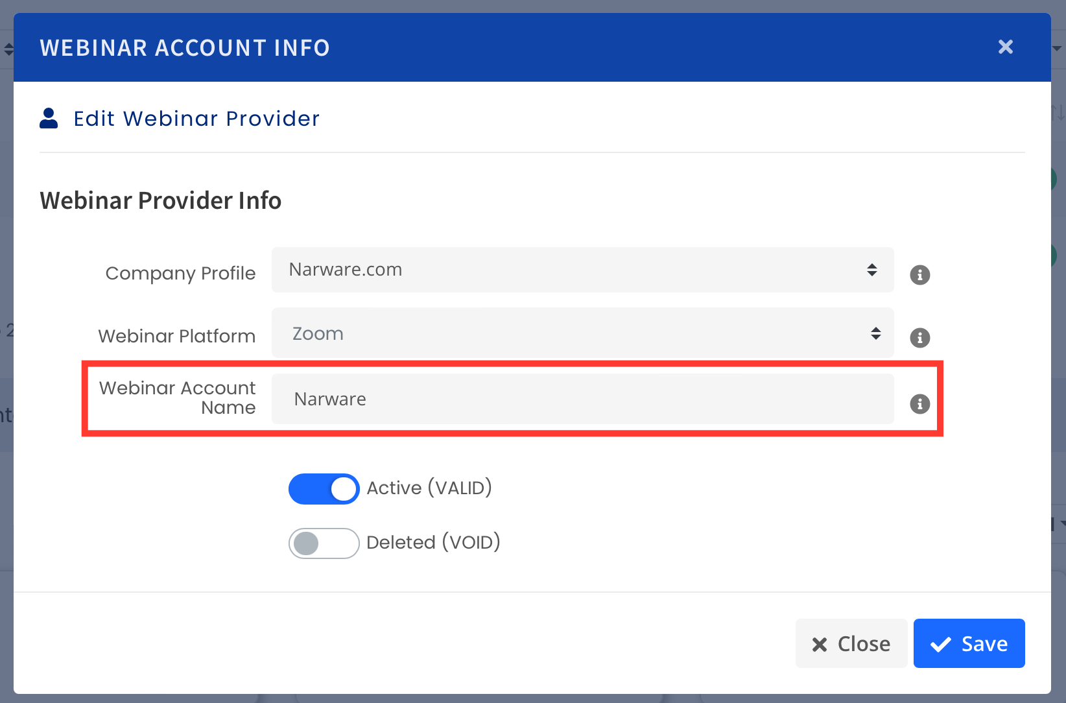Close dialog with header X icon
The image size is (1066, 703).
point(1005,47)
